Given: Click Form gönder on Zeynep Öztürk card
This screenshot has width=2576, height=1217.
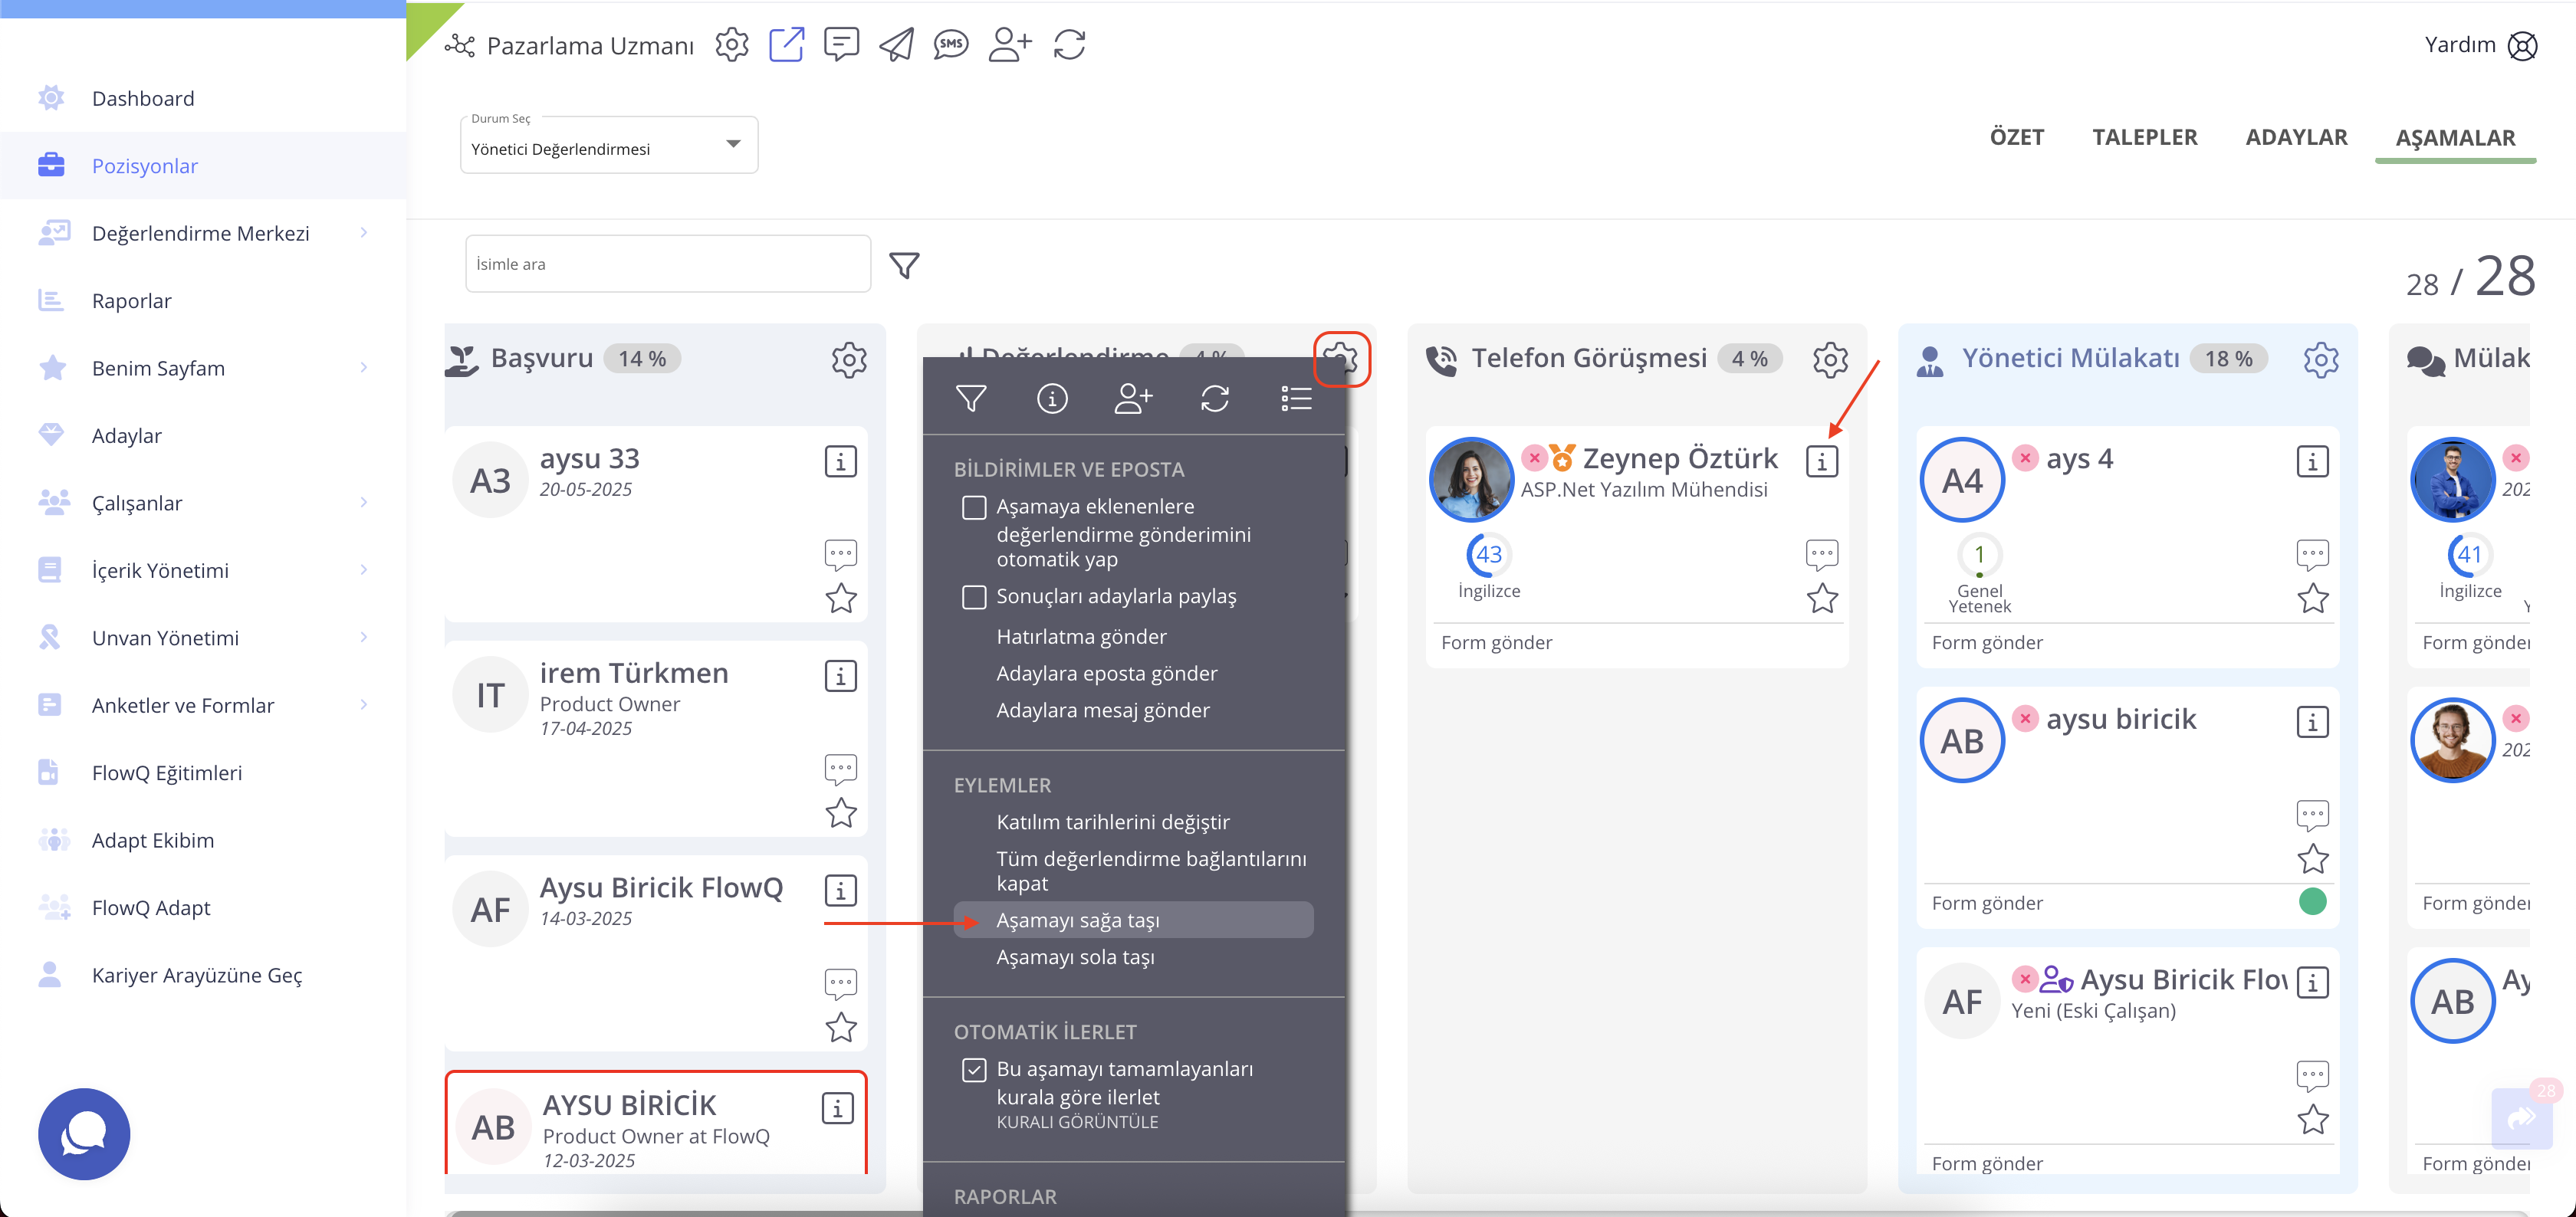Looking at the screenshot, I should 1496,643.
